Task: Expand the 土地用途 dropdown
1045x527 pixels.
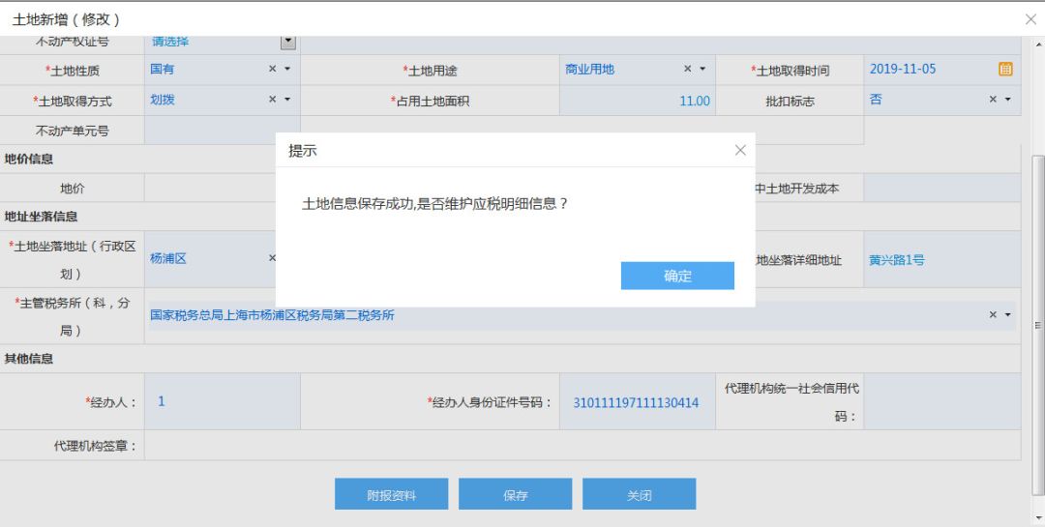Action: [x=702, y=70]
